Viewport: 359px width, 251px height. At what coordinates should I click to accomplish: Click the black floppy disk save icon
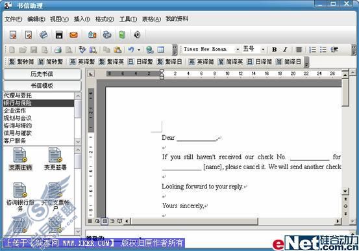(59, 35)
